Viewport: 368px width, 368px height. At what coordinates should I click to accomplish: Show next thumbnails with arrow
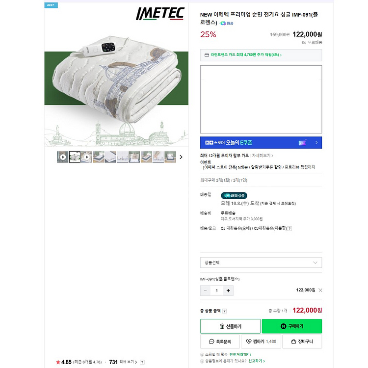(181, 157)
